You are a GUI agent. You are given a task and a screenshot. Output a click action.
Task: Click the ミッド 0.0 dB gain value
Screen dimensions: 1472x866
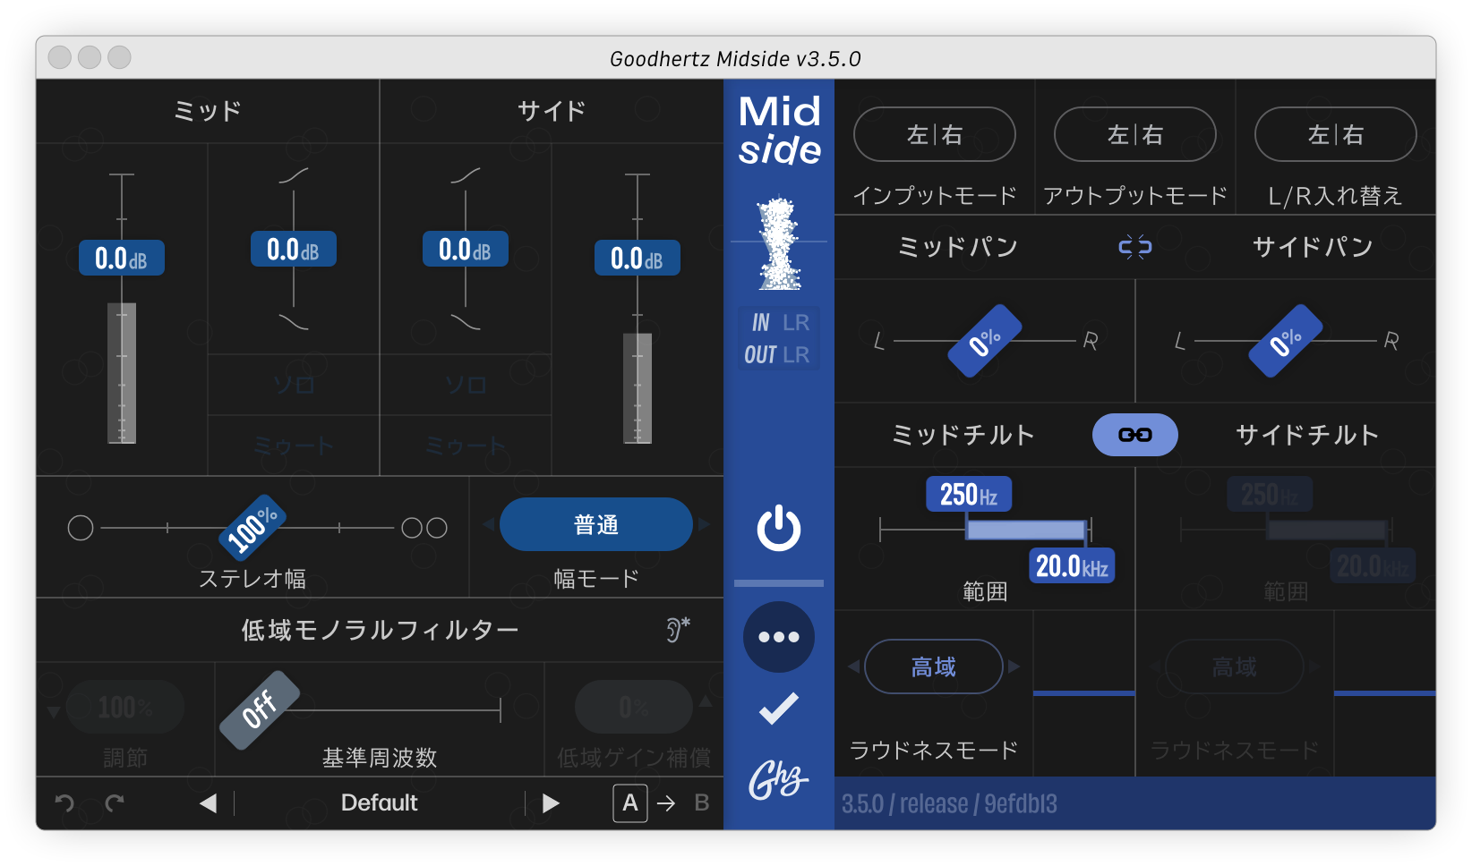tap(121, 259)
